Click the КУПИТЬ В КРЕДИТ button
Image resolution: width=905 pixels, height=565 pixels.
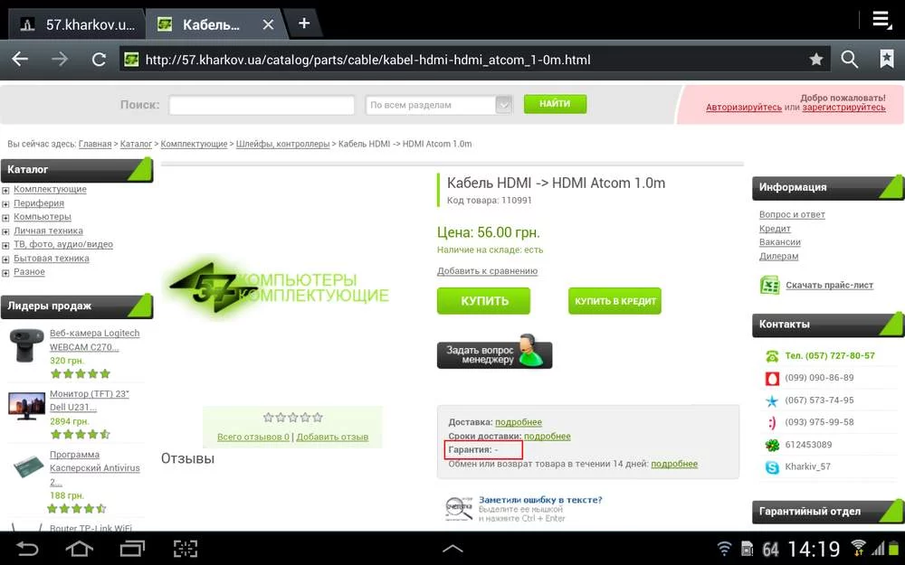[x=614, y=301]
